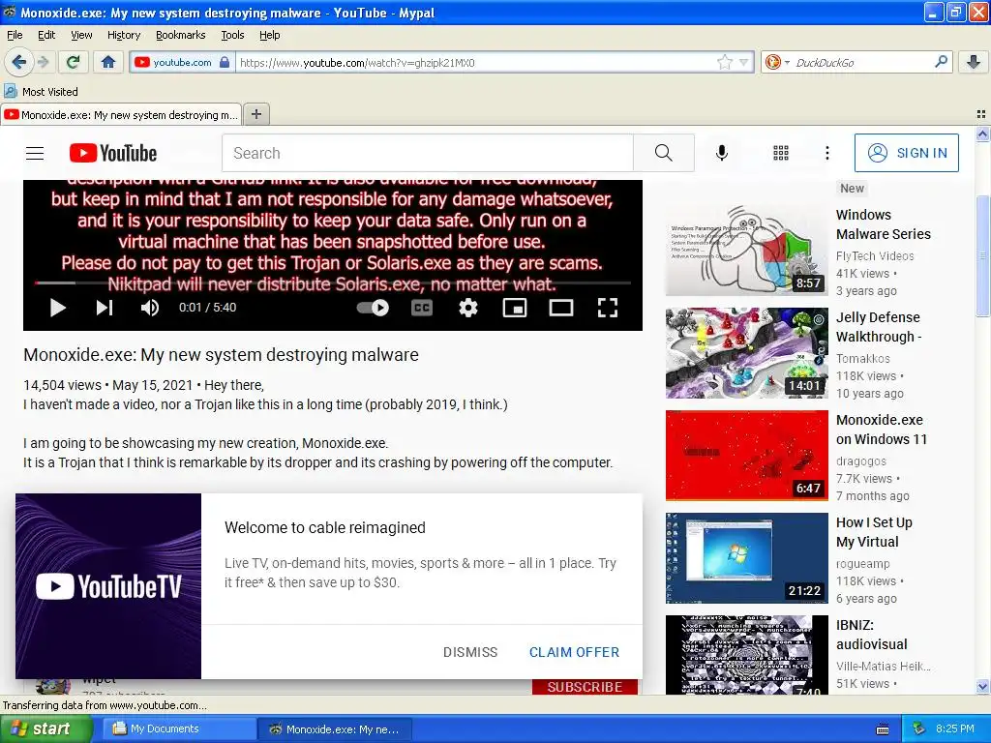Viewport: 991px width, 743px height.
Task: Open Monoxide.exe on Windows 11 thumbnail
Action: click(746, 455)
